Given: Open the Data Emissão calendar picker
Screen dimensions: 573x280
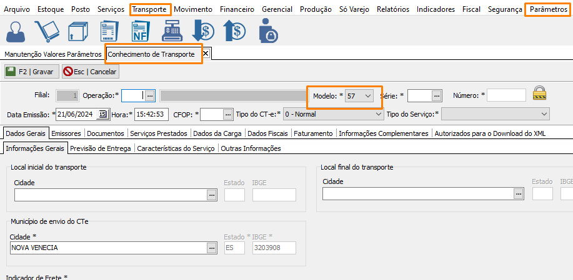Looking at the screenshot, I should tap(103, 114).
